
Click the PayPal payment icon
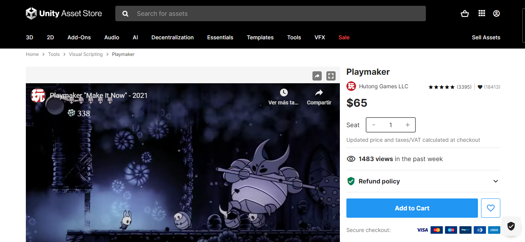(x=465, y=230)
